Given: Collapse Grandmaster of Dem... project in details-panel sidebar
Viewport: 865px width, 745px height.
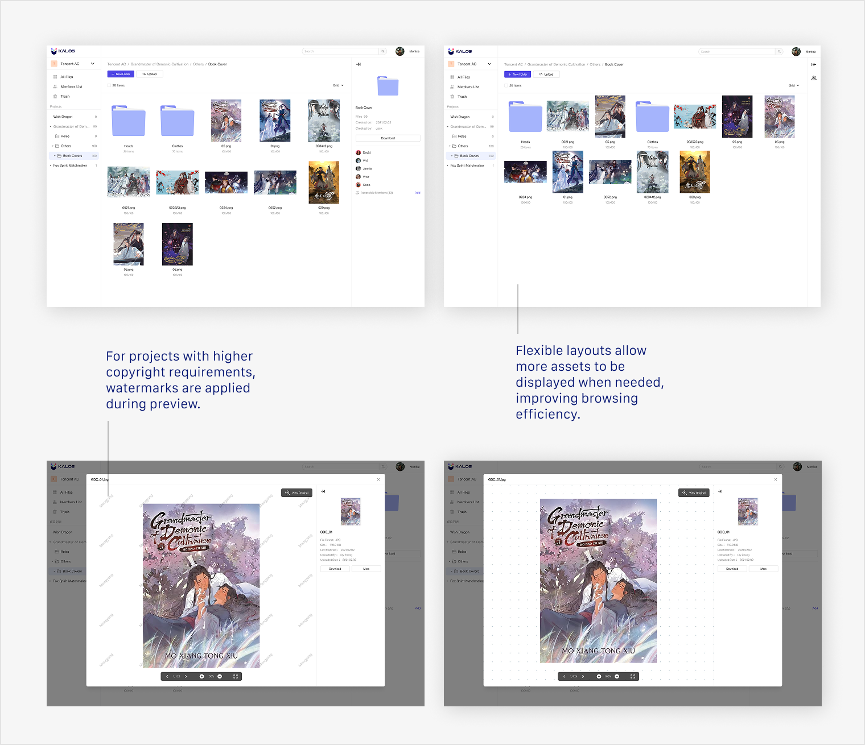Looking at the screenshot, I should coord(51,127).
